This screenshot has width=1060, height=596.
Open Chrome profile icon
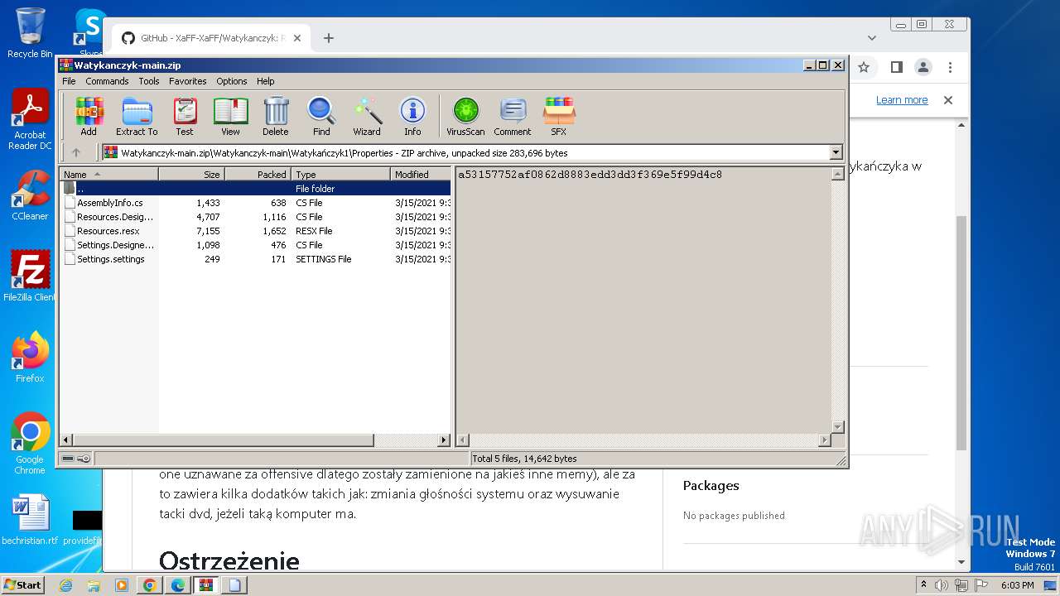(x=923, y=67)
